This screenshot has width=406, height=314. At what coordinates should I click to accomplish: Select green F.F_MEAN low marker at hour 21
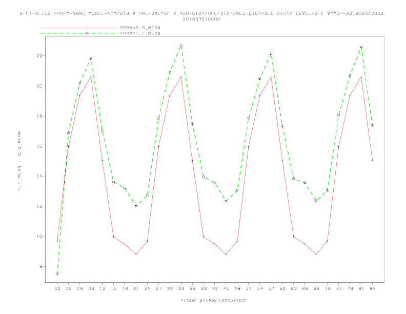coord(136,206)
